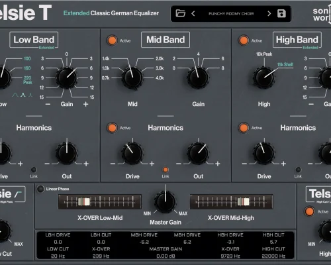Viewport: 331px width, 265px height.
Task: Toggle the Mid Band Active button
Action: pos(112,40)
